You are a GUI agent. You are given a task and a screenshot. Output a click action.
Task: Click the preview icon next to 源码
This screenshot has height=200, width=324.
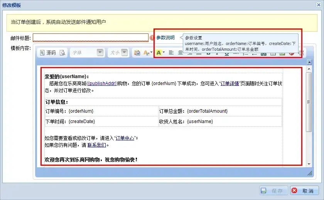[x=62, y=53]
